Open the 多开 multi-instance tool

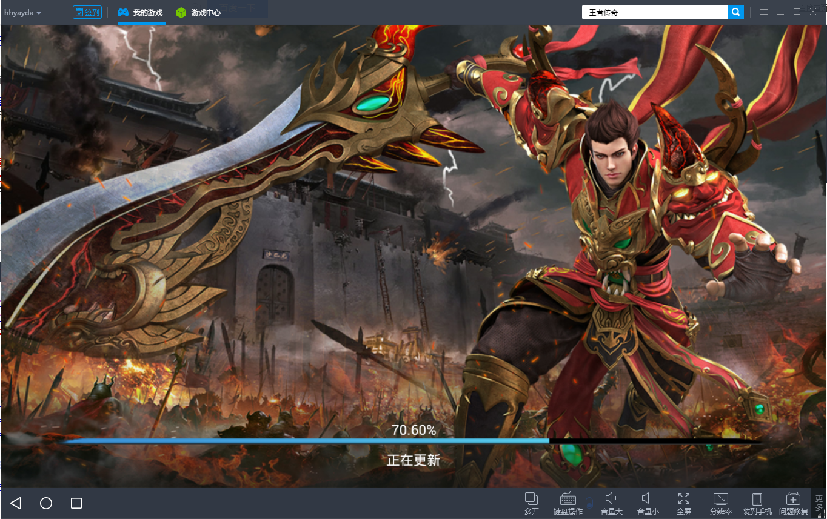532,503
